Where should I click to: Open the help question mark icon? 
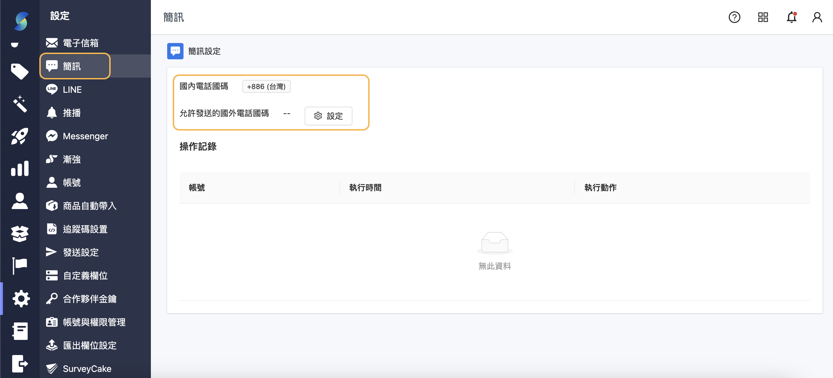[x=734, y=17]
